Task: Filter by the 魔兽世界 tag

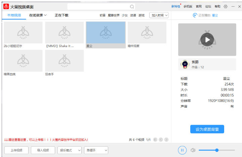Action: tap(114, 15)
